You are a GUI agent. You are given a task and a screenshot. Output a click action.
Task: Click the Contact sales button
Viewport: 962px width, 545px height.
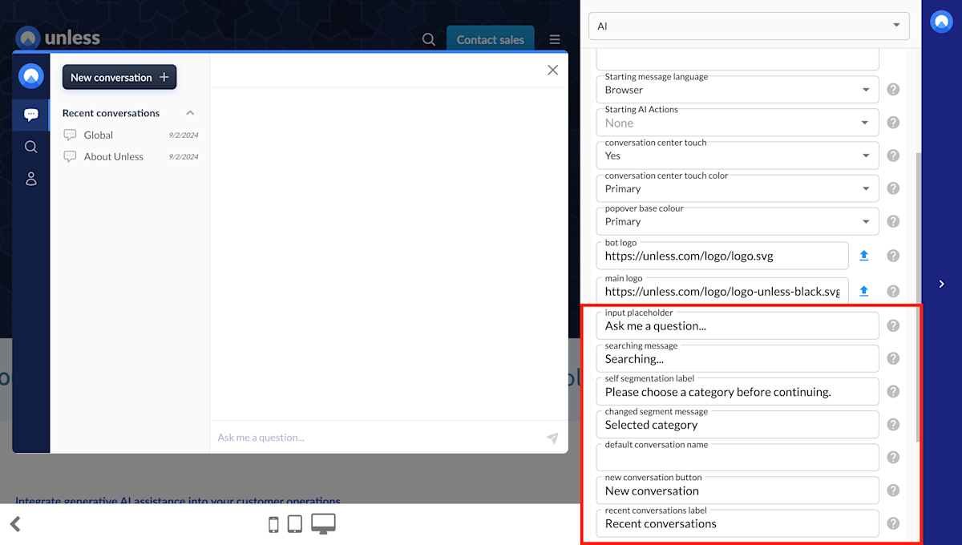490,38
